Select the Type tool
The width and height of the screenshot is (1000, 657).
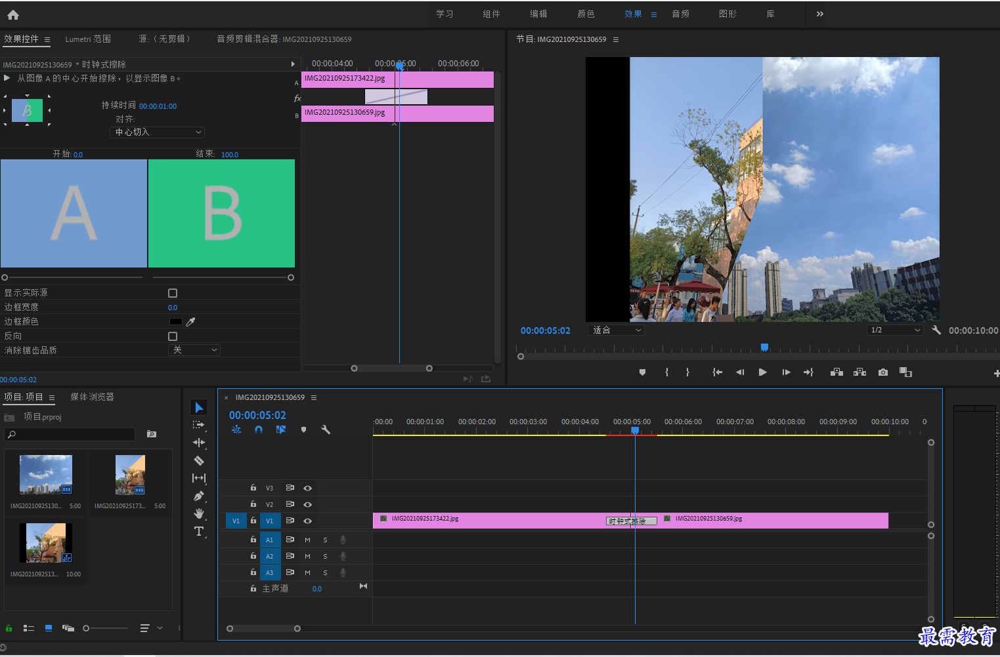point(199,531)
